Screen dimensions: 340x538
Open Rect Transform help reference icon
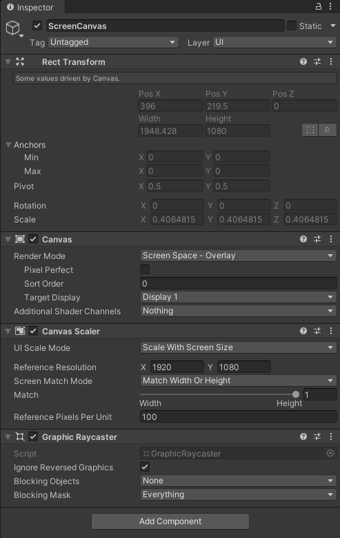tap(303, 61)
